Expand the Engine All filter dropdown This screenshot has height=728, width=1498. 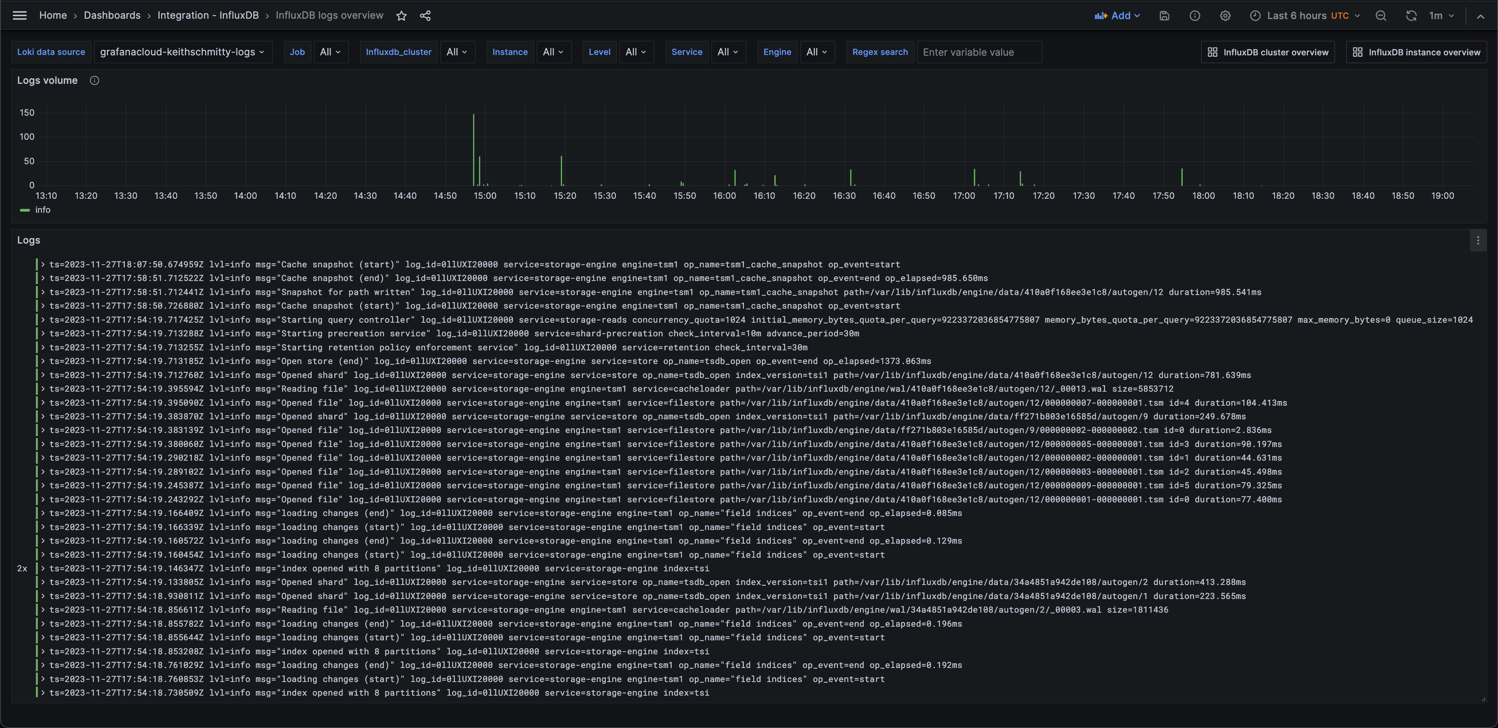(818, 51)
